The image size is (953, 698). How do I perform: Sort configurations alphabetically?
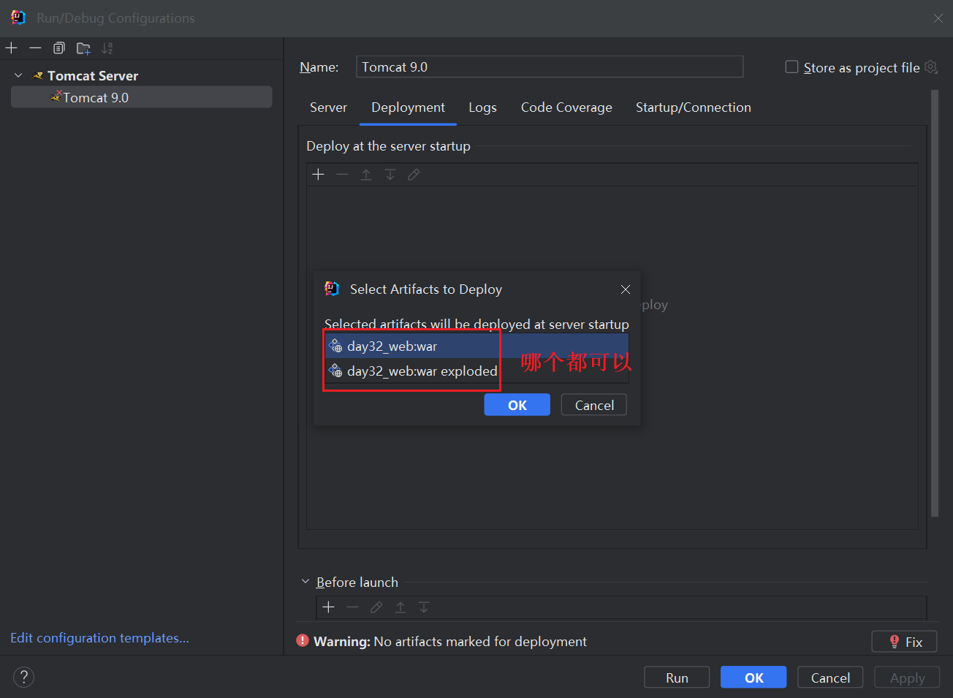coord(107,48)
